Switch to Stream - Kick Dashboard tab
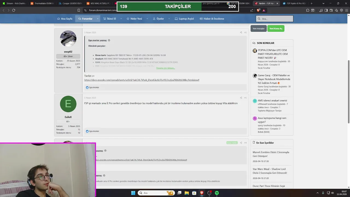This screenshot has height=197, width=350. coord(14,3)
